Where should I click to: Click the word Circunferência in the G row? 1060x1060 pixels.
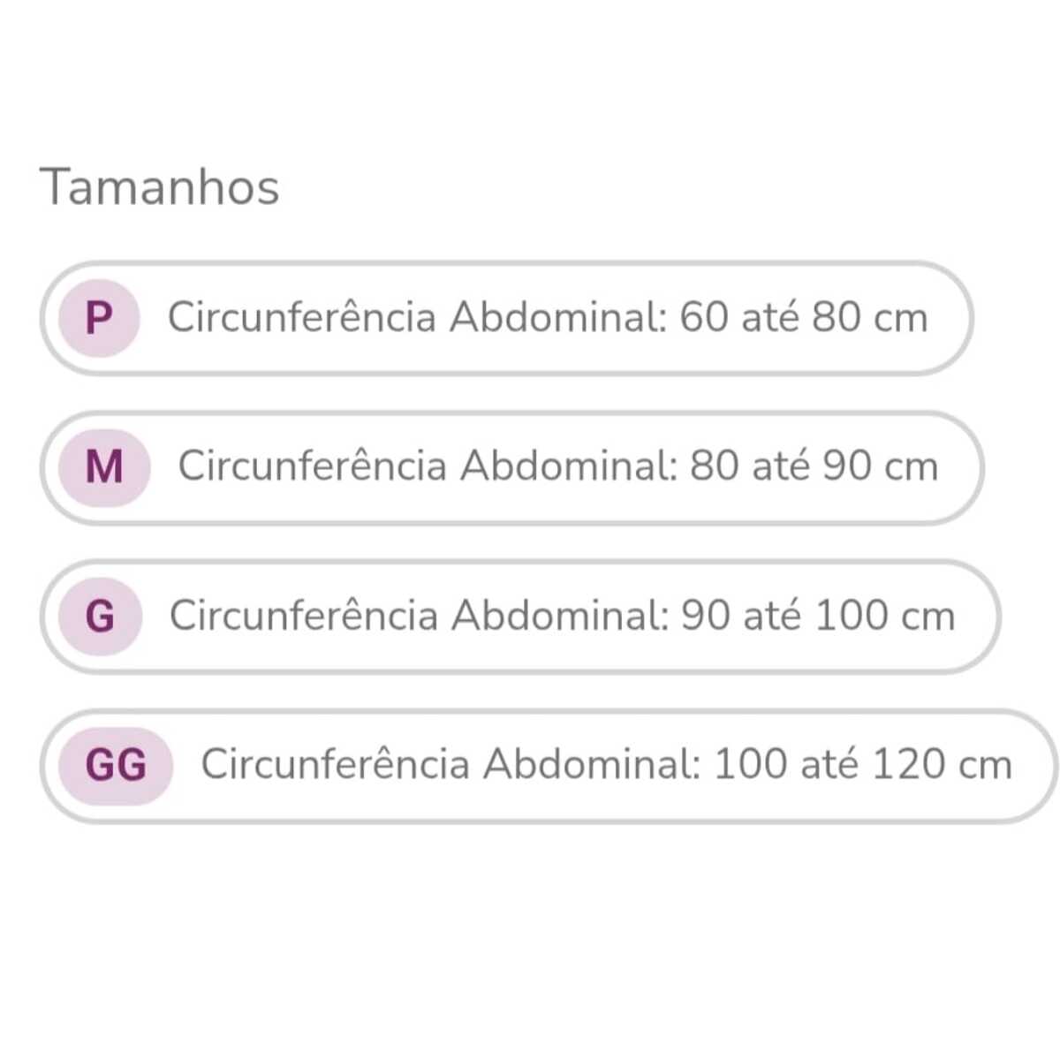tap(303, 616)
